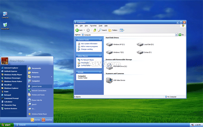Launch Notepad from Start menu

pos(6,95)
